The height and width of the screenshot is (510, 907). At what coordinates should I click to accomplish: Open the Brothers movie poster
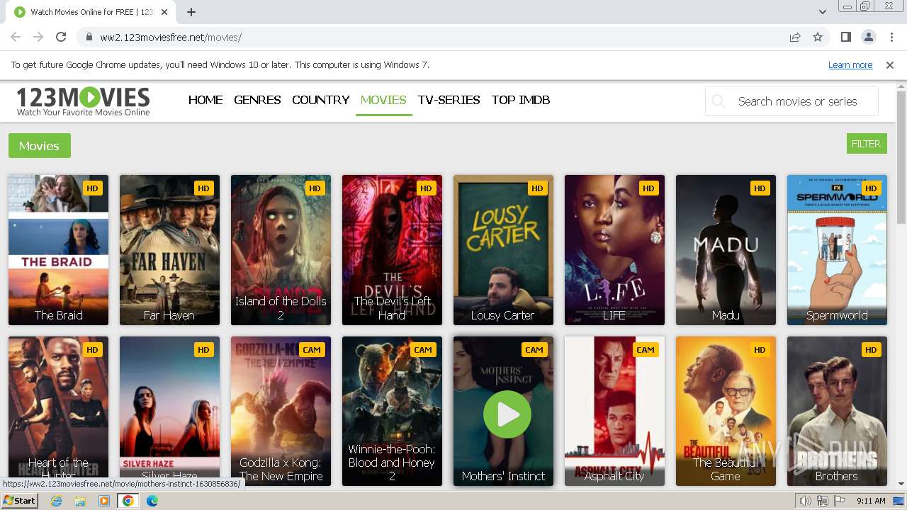tap(837, 411)
